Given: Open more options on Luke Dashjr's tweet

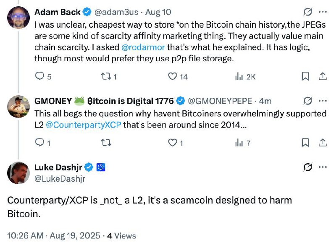Looking at the screenshot, I should 323,167.
